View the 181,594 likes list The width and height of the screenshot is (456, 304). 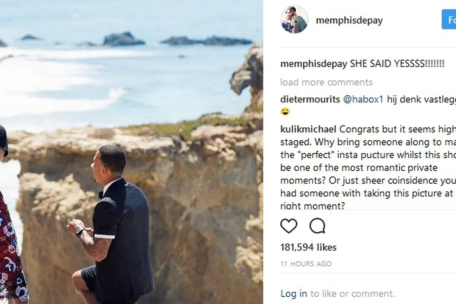click(308, 247)
